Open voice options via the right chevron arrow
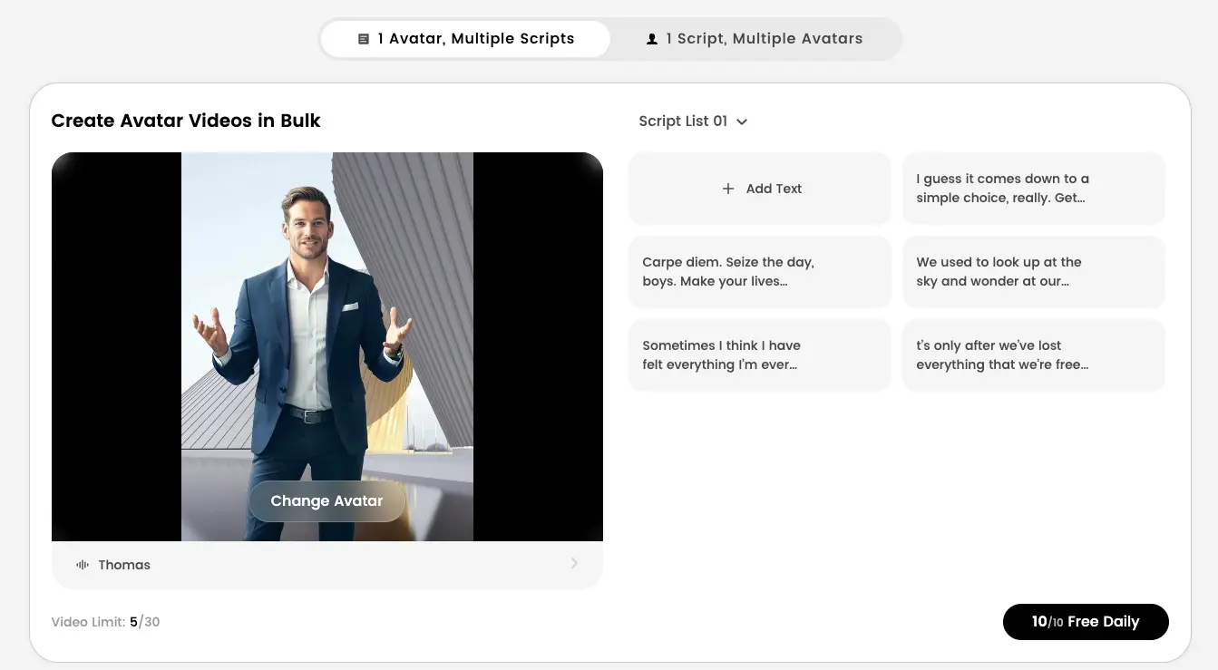 (574, 564)
